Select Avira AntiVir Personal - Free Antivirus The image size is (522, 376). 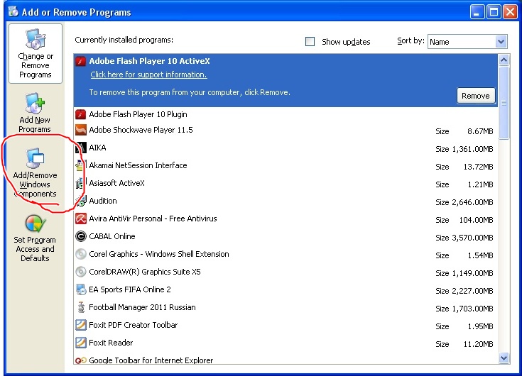[x=286, y=219]
